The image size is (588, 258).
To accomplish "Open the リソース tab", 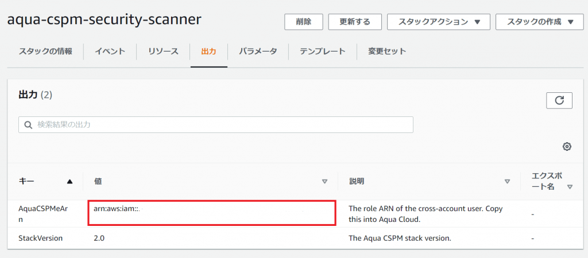I will (x=163, y=51).
